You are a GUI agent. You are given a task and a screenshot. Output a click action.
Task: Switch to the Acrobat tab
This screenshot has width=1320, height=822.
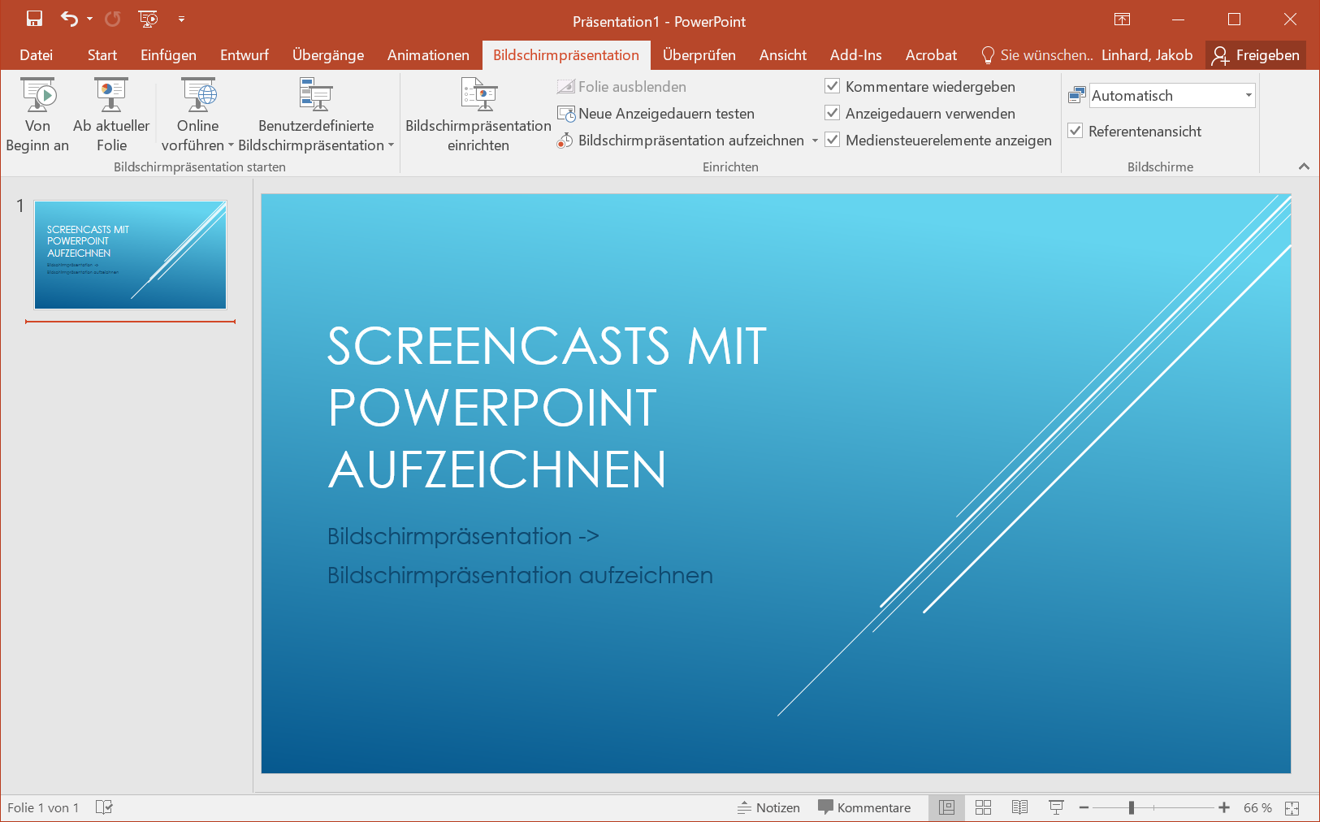931,55
